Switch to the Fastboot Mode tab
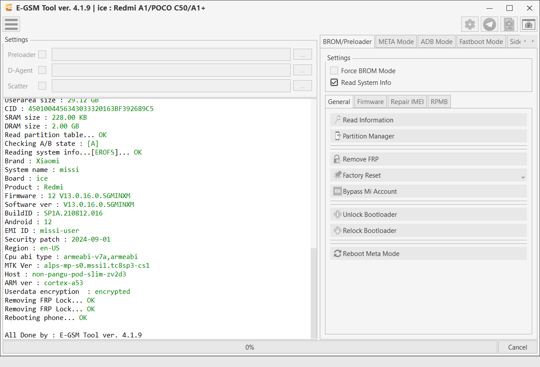The width and height of the screenshot is (540, 367). (x=481, y=42)
